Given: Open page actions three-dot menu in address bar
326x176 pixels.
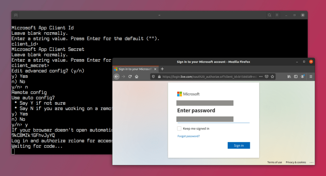Looking at the screenshot, I should coord(261,77).
